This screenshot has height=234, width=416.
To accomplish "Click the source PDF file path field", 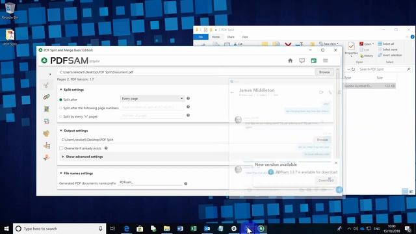I will tap(187, 72).
